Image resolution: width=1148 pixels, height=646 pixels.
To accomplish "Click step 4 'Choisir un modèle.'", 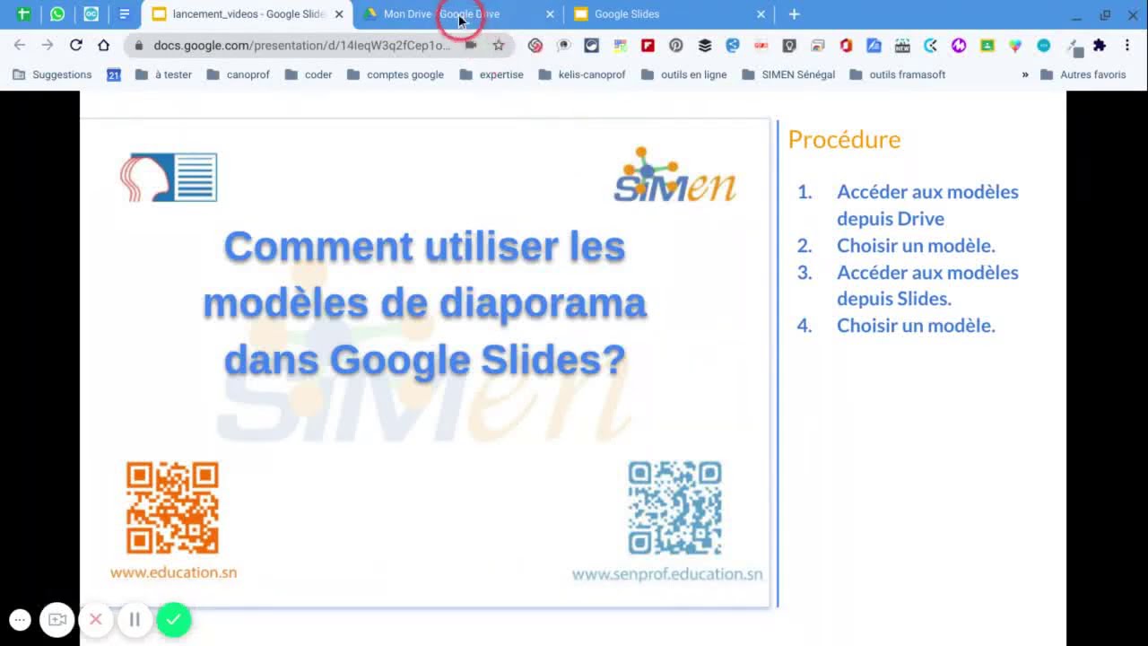I will tap(916, 325).
